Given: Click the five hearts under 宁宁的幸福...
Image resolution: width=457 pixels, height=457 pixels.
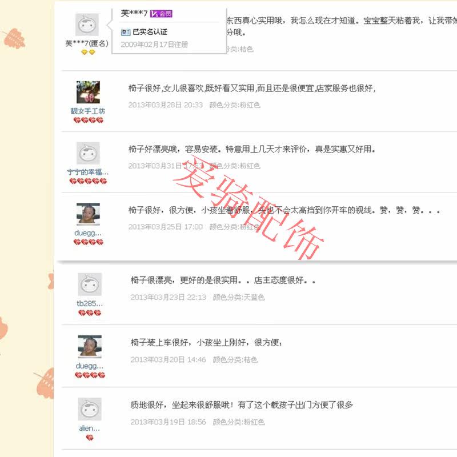Looking at the screenshot, I should pos(88,181).
